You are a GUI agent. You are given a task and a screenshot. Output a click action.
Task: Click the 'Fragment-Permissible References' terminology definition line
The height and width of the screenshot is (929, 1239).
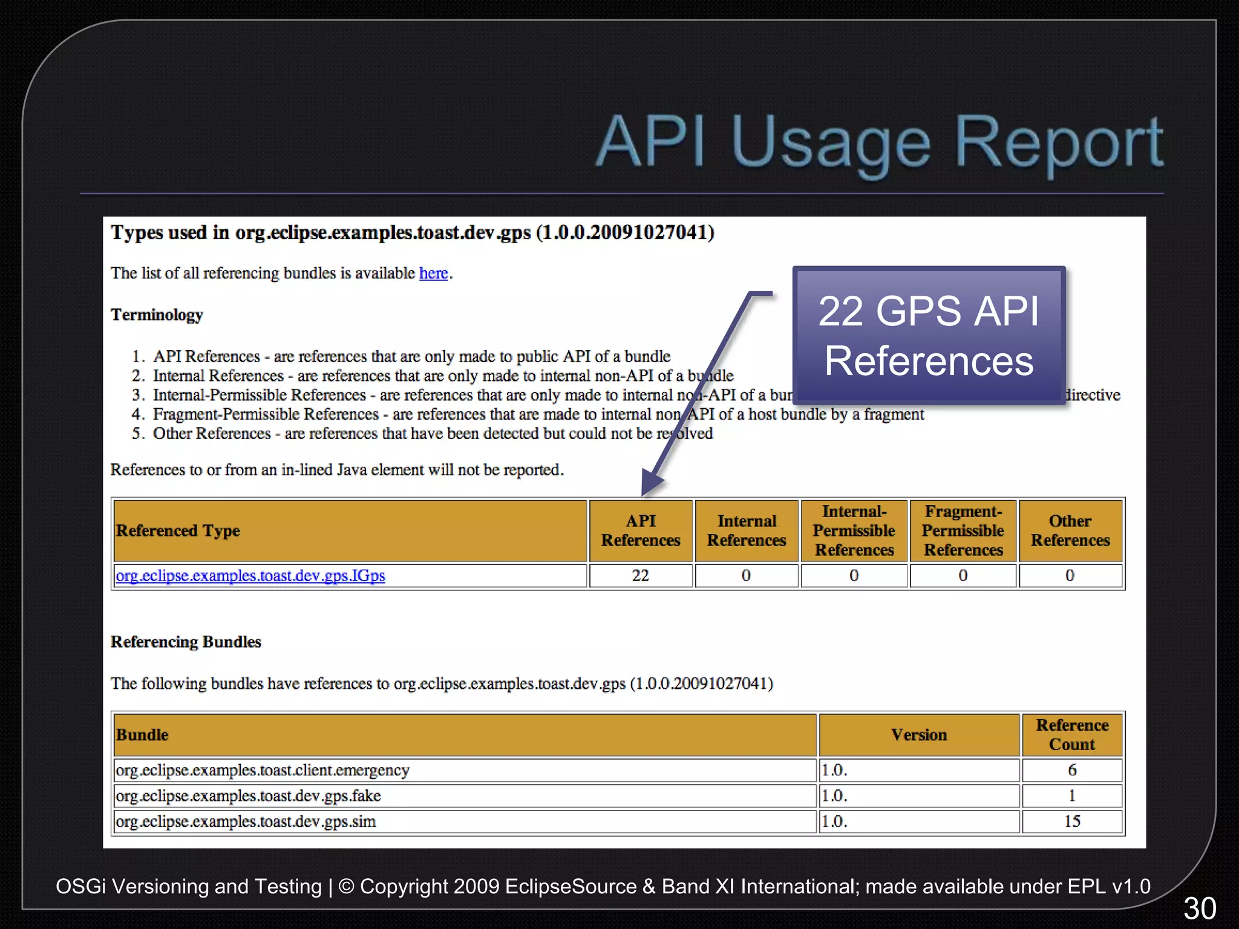pyautogui.click(x=538, y=414)
